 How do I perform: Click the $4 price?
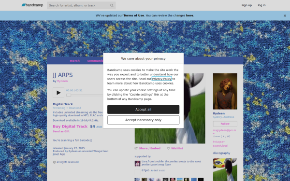pos(92,126)
